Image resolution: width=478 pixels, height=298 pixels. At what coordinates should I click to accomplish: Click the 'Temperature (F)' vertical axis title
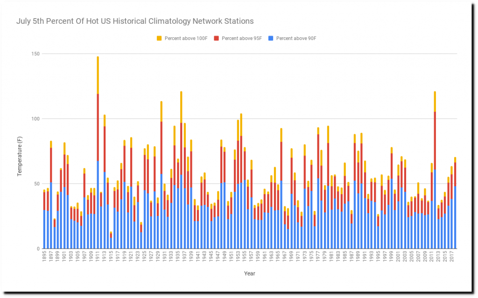[20, 157]
